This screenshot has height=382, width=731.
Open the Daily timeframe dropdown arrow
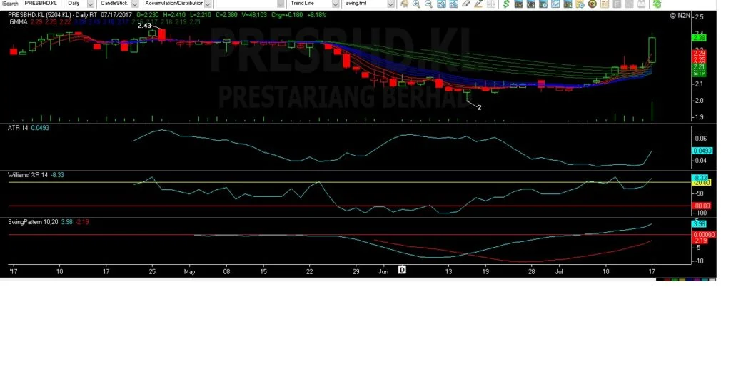pyautogui.click(x=91, y=4)
